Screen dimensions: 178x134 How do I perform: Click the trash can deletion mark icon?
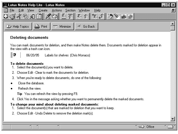coord(14,55)
